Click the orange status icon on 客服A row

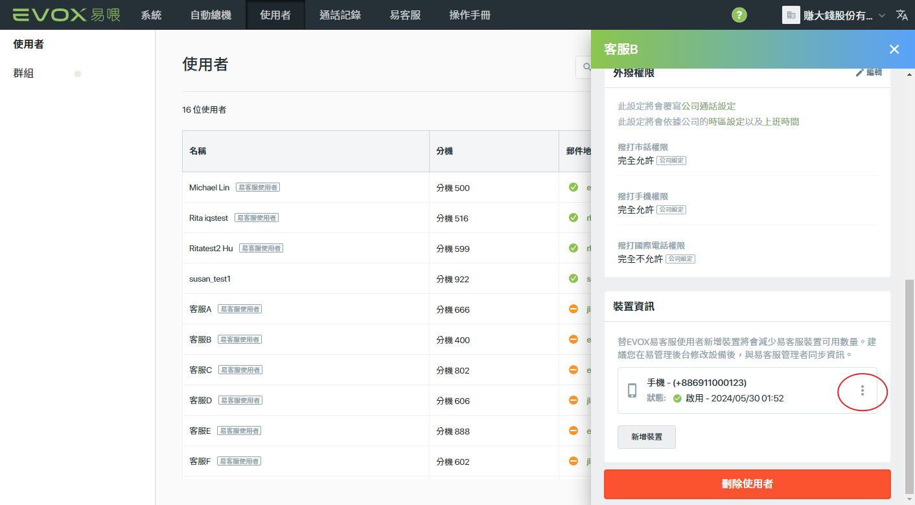tap(573, 309)
